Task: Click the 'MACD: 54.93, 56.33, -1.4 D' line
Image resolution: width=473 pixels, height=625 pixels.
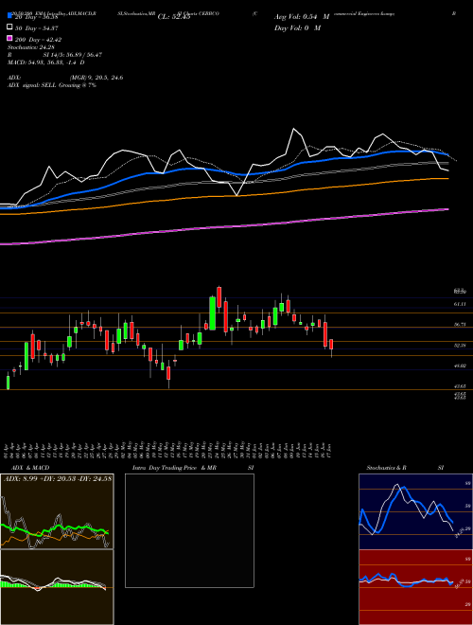Action: click(x=45, y=62)
